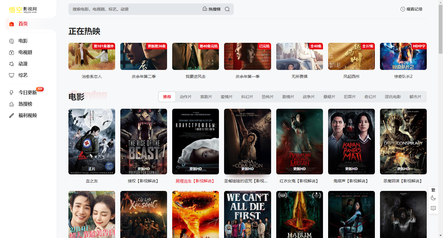The width and height of the screenshot is (443, 238).
Task: Open La Niña de la Comunión poster
Action: tap(247, 142)
